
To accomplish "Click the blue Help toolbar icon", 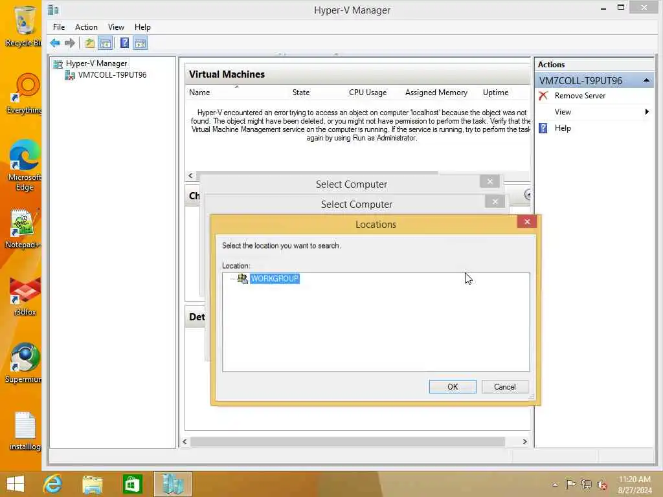I will pos(124,43).
